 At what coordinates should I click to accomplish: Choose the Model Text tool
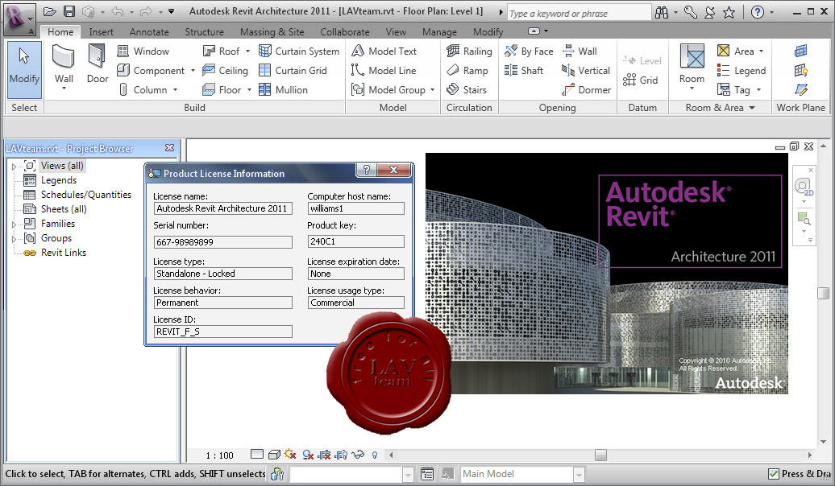384,51
